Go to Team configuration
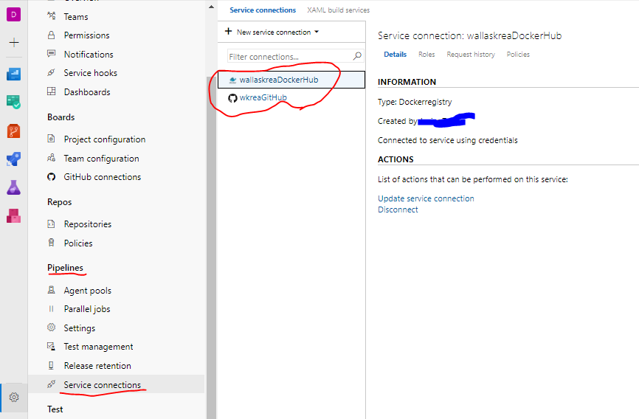Screen dimensions: 639x419 click(x=101, y=159)
